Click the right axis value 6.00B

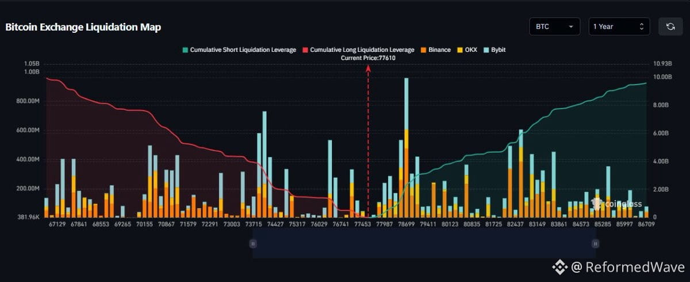tap(660, 133)
